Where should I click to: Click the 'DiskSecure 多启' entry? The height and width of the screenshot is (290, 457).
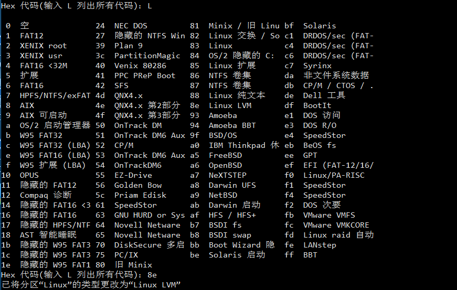(149, 245)
